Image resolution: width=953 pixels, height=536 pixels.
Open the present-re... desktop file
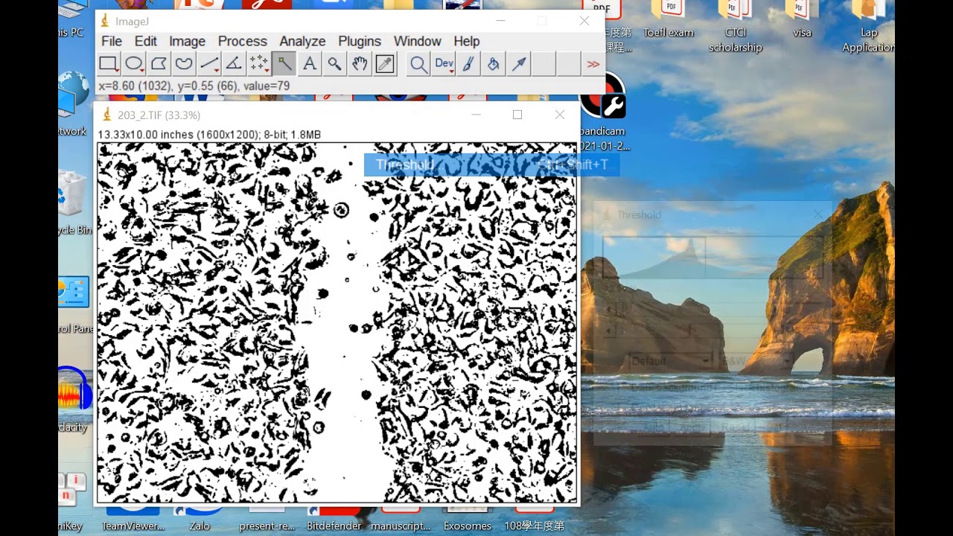pos(267,519)
